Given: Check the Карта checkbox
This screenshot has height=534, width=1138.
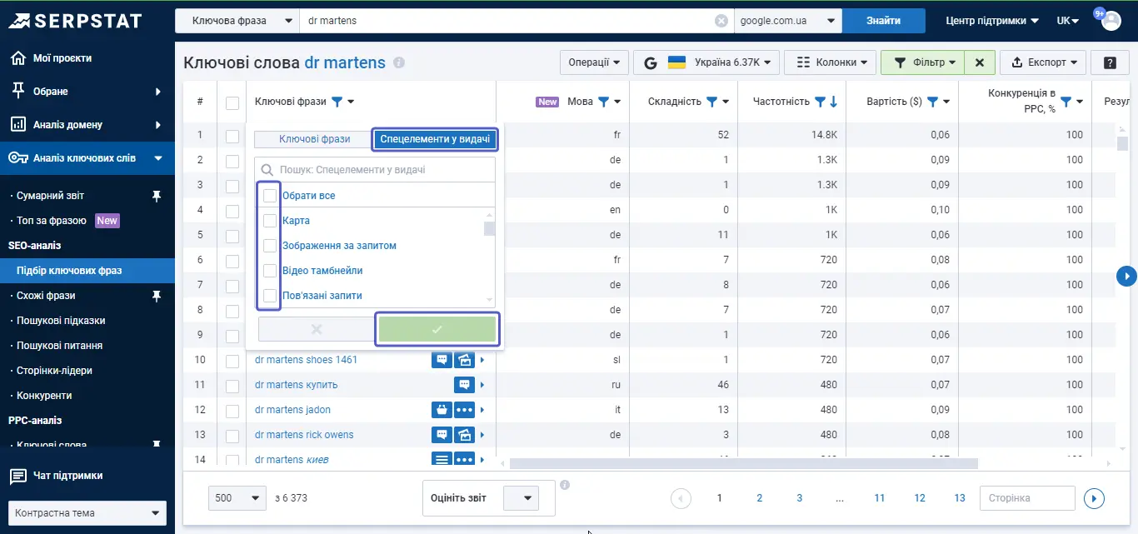Looking at the screenshot, I should (270, 221).
